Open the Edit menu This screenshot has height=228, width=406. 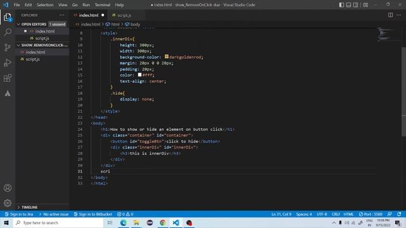(x=28, y=4)
